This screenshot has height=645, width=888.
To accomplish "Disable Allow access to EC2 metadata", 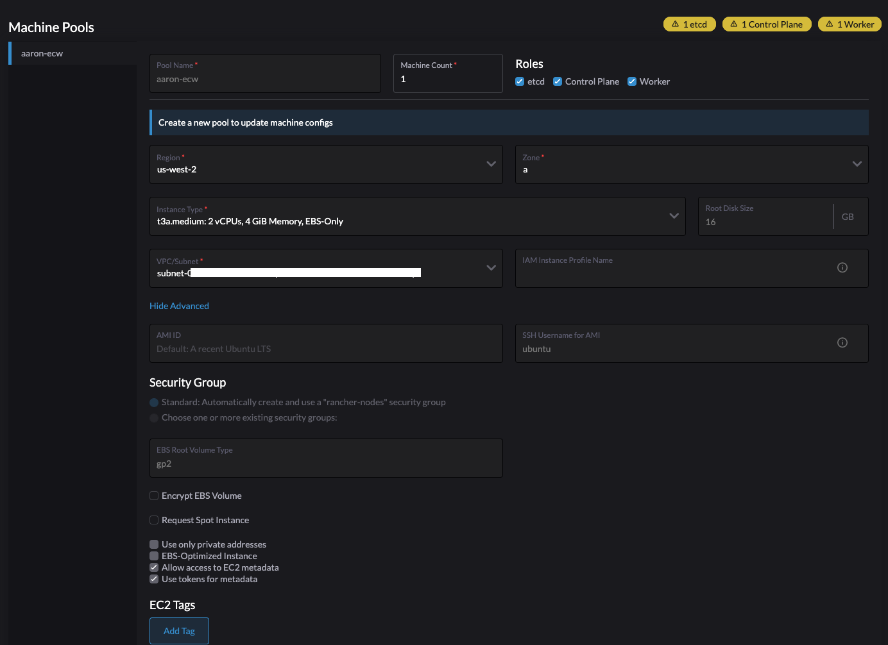I will 154,567.
